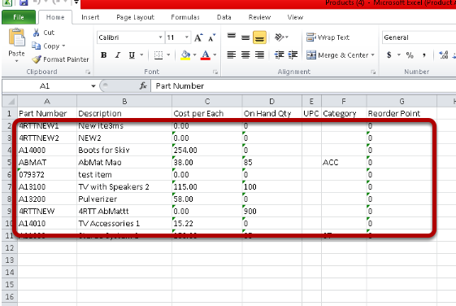The height and width of the screenshot is (306, 456).
Task: Click the Save icon in Quick Access toolbar
Action: pos(24,3)
